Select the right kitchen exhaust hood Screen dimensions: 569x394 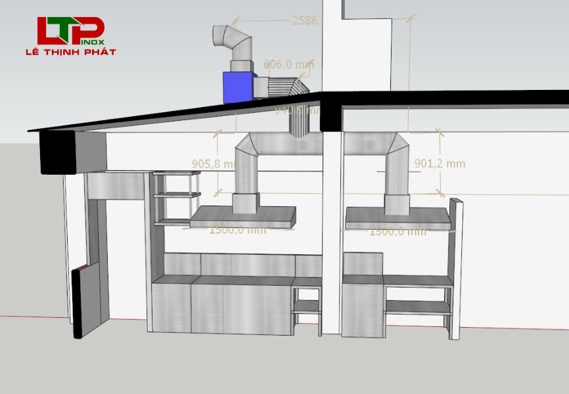pyautogui.click(x=398, y=218)
